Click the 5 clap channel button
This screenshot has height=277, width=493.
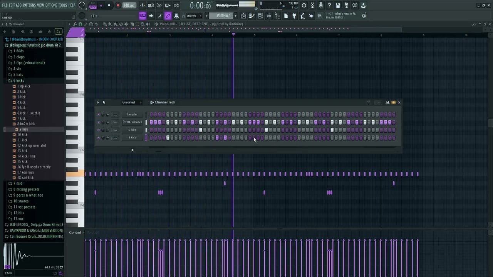click(x=132, y=130)
